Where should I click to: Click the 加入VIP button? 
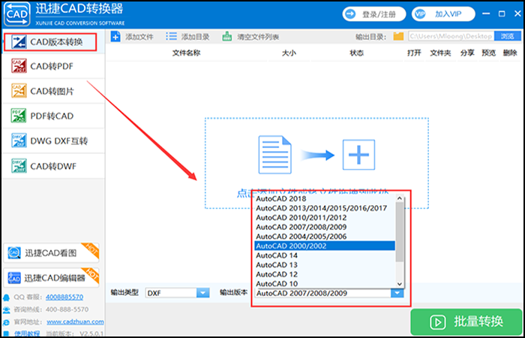click(x=443, y=14)
